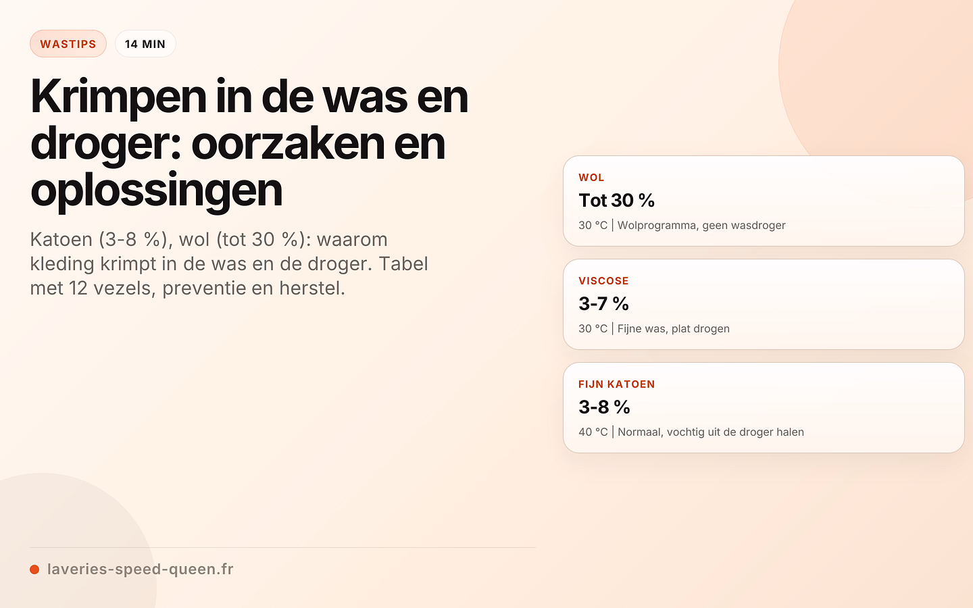Image resolution: width=973 pixels, height=608 pixels.
Task: Click the red WOL label
Action: (x=591, y=178)
